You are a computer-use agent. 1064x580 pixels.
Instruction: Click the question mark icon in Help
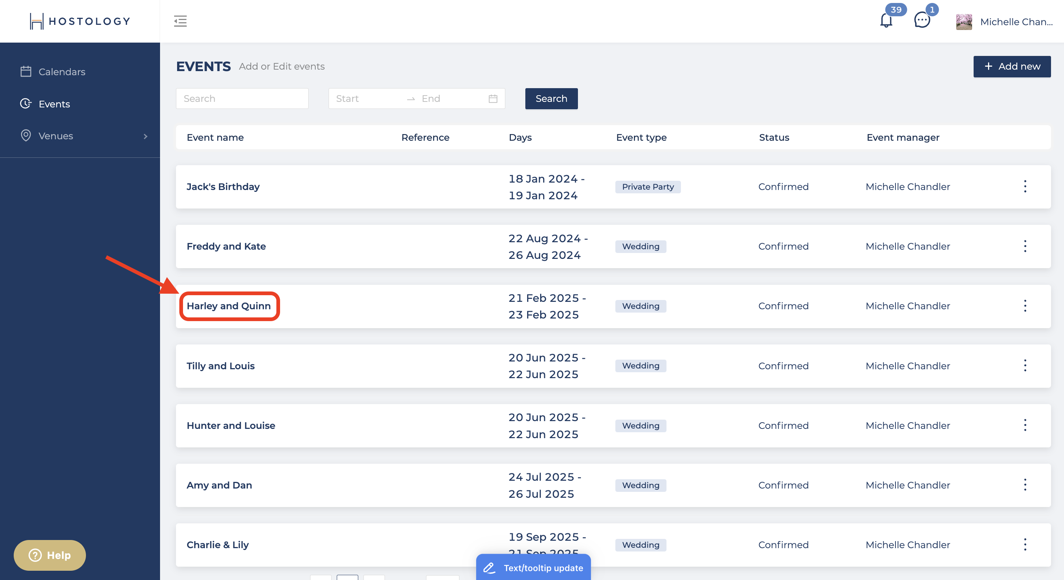(35, 555)
